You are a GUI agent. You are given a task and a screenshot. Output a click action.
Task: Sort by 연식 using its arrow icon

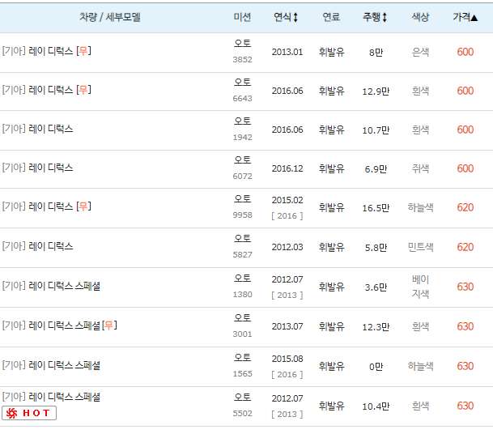(295, 17)
